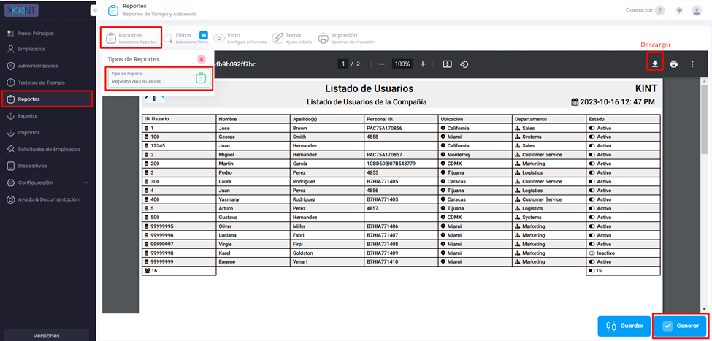This screenshot has height=341, width=712.
Task: Open the user profile avatar menu
Action: (x=697, y=10)
